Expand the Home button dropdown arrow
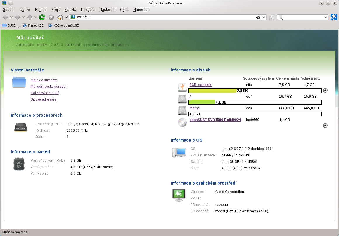 [x=66, y=17]
